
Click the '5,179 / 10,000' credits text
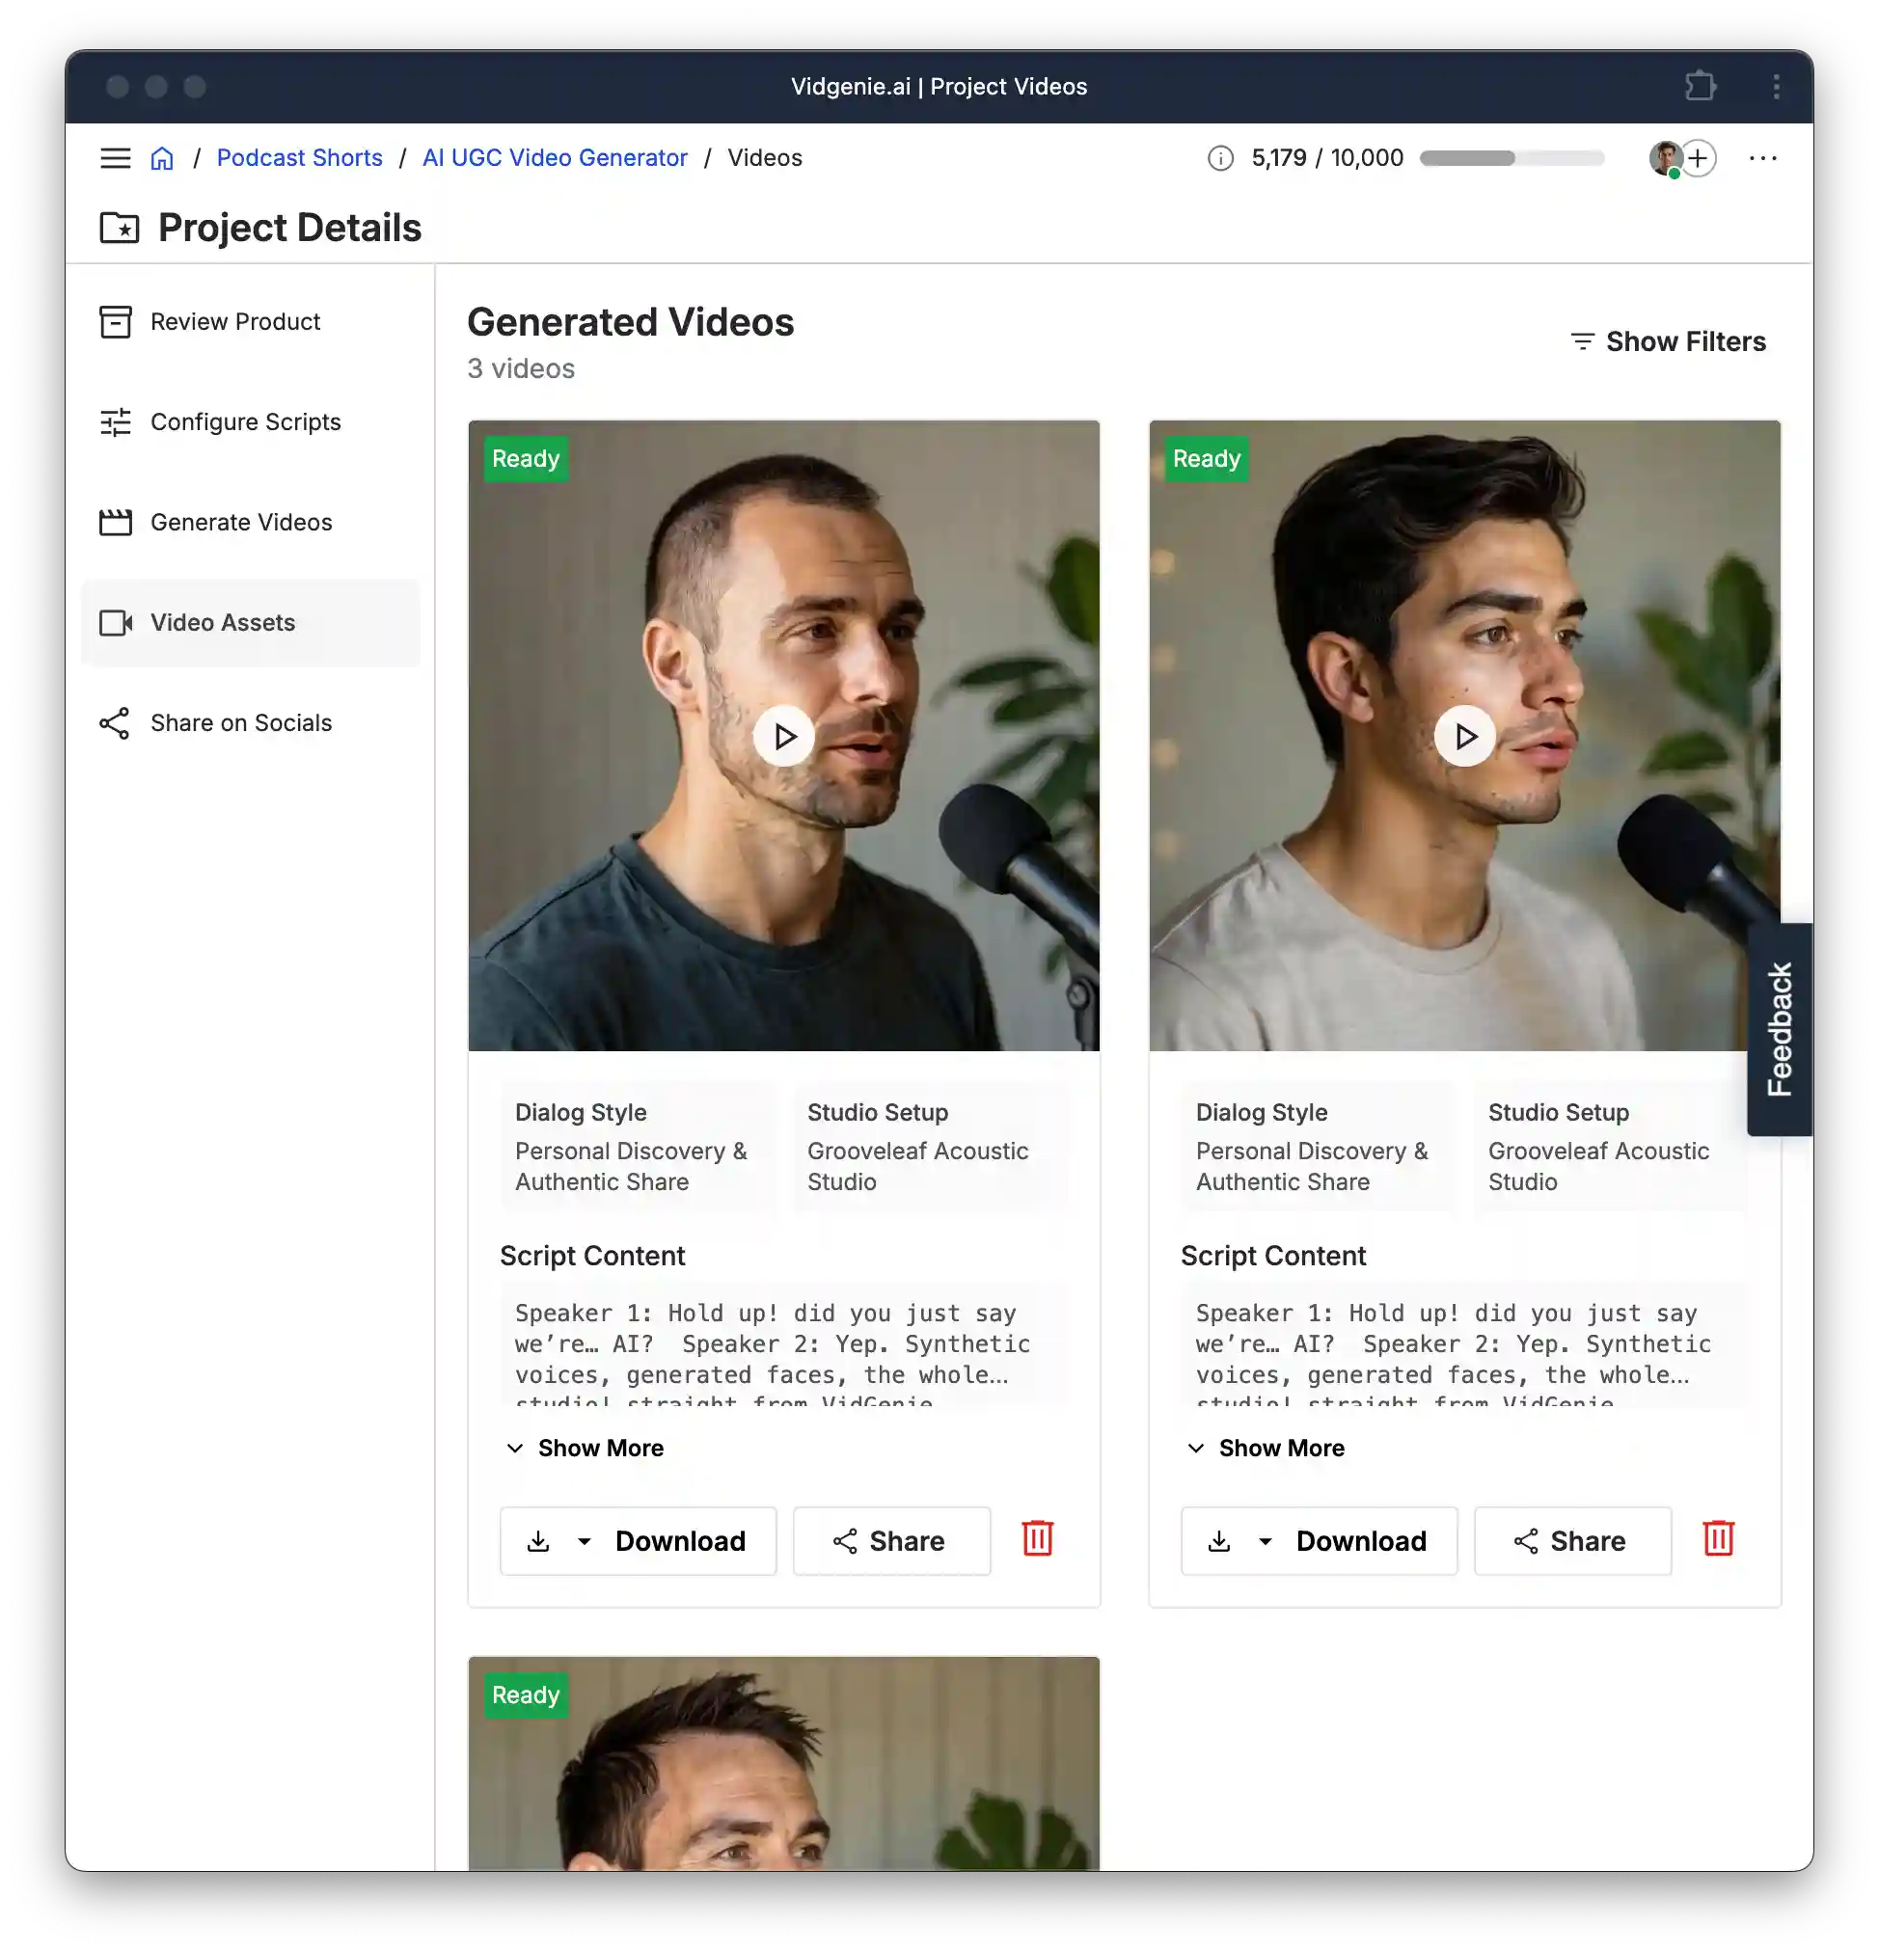1327,157
